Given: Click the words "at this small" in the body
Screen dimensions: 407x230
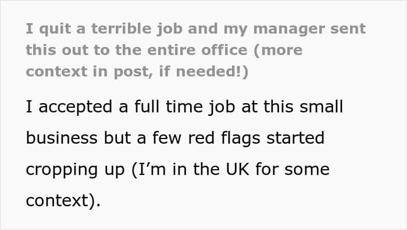Looking at the screenshot, I should [292, 107].
